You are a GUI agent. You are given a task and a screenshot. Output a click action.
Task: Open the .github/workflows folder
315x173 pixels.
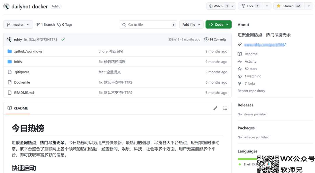pos(28,51)
